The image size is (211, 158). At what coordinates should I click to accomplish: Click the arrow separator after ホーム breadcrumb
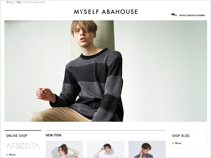coord(15,2)
